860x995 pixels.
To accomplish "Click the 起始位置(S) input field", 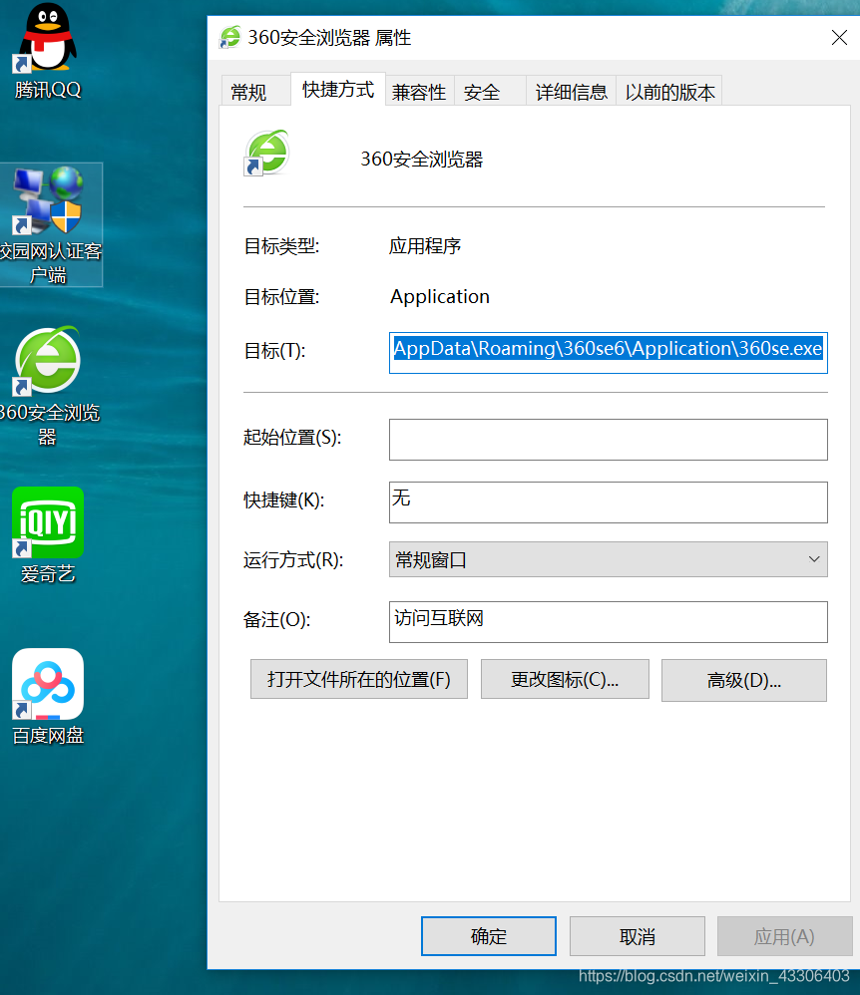I will [608, 439].
